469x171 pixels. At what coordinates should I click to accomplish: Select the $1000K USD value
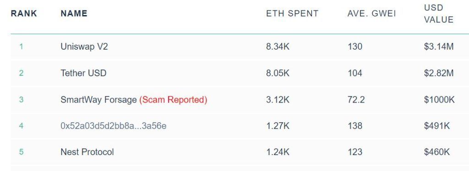tap(439, 99)
